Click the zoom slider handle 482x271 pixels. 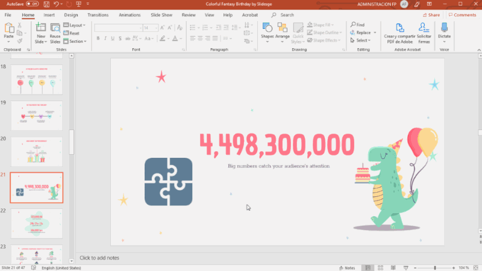click(x=435, y=267)
